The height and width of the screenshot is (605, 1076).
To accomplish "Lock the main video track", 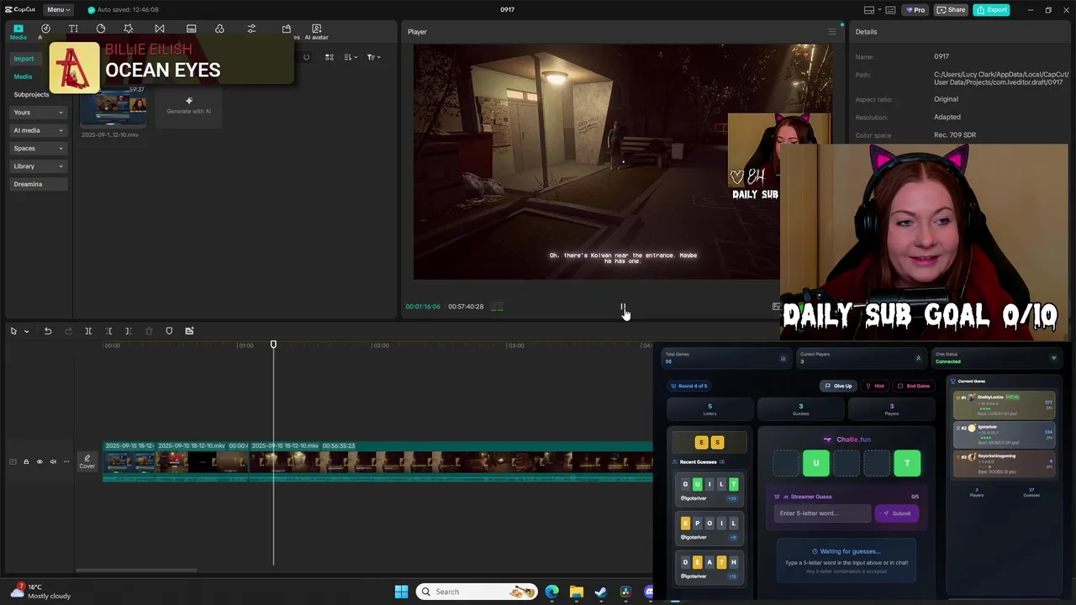I will point(26,461).
